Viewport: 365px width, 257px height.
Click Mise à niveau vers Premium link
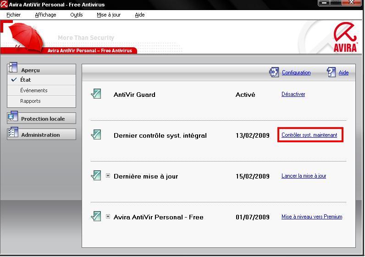click(312, 217)
